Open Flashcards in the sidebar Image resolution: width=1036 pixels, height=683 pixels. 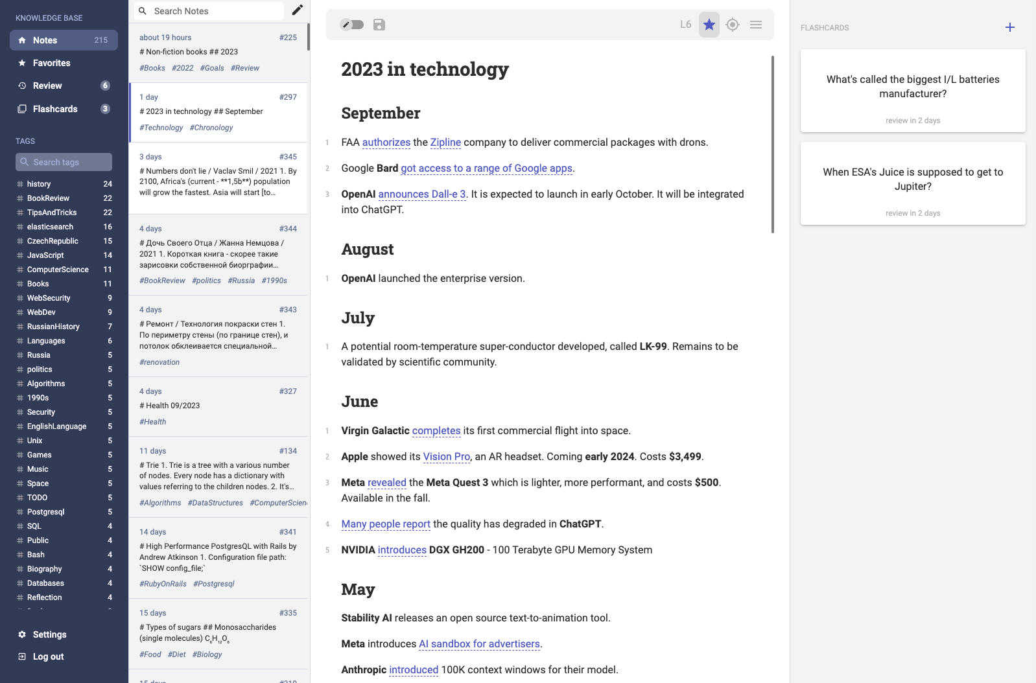tap(64, 109)
